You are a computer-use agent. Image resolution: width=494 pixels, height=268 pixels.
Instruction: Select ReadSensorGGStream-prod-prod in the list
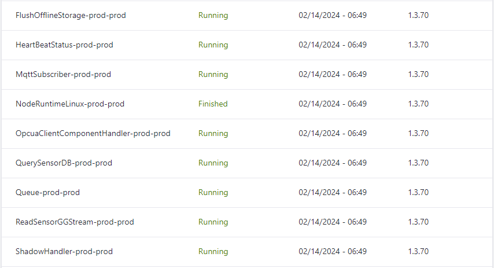coord(75,222)
